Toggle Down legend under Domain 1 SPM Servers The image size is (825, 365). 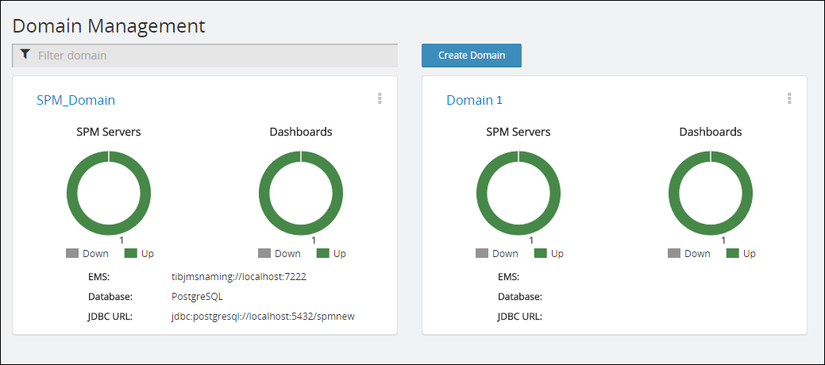click(x=497, y=253)
